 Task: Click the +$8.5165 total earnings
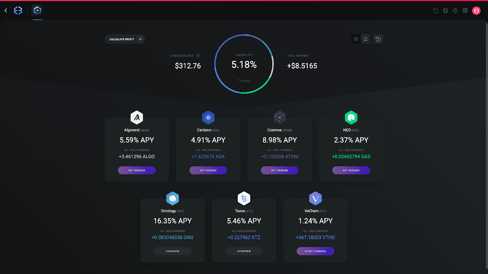point(302,66)
